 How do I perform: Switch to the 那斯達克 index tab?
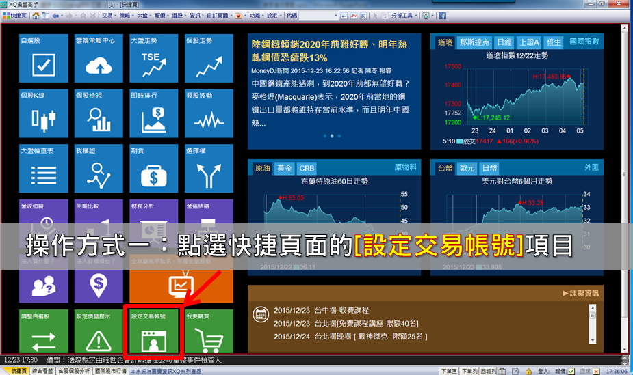click(473, 42)
